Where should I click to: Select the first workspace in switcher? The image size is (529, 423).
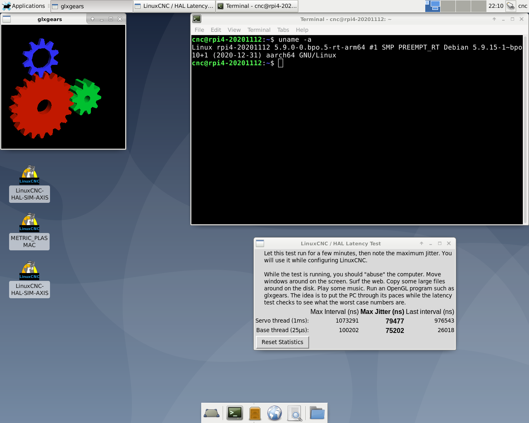432,6
